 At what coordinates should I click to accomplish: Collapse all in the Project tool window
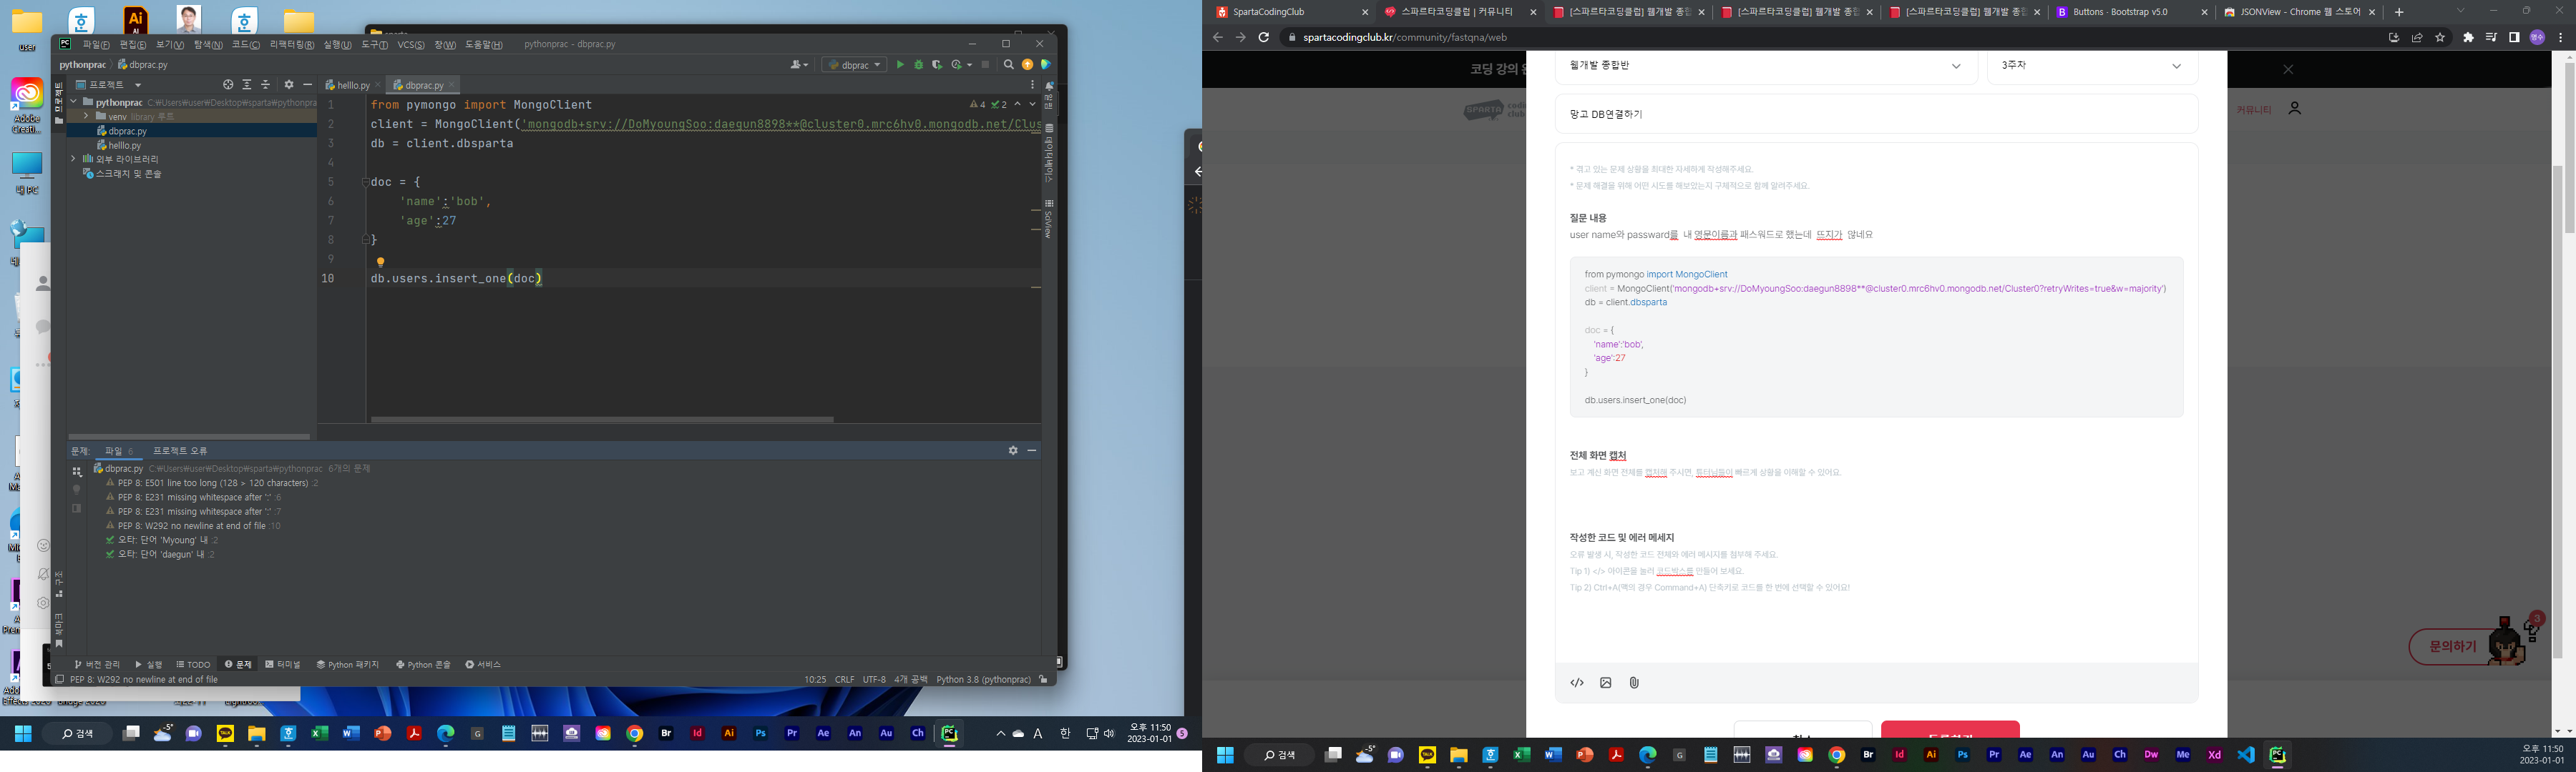tap(266, 85)
